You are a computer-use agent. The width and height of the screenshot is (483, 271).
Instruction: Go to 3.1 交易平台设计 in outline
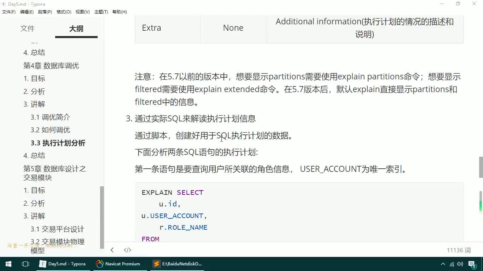tap(57, 229)
